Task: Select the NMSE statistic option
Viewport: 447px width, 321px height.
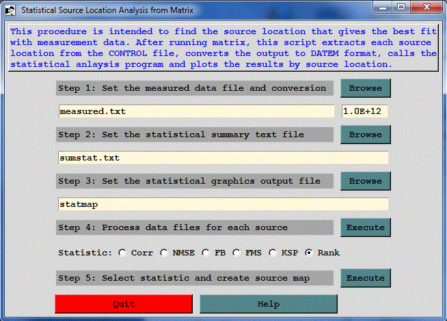Action: click(x=164, y=253)
